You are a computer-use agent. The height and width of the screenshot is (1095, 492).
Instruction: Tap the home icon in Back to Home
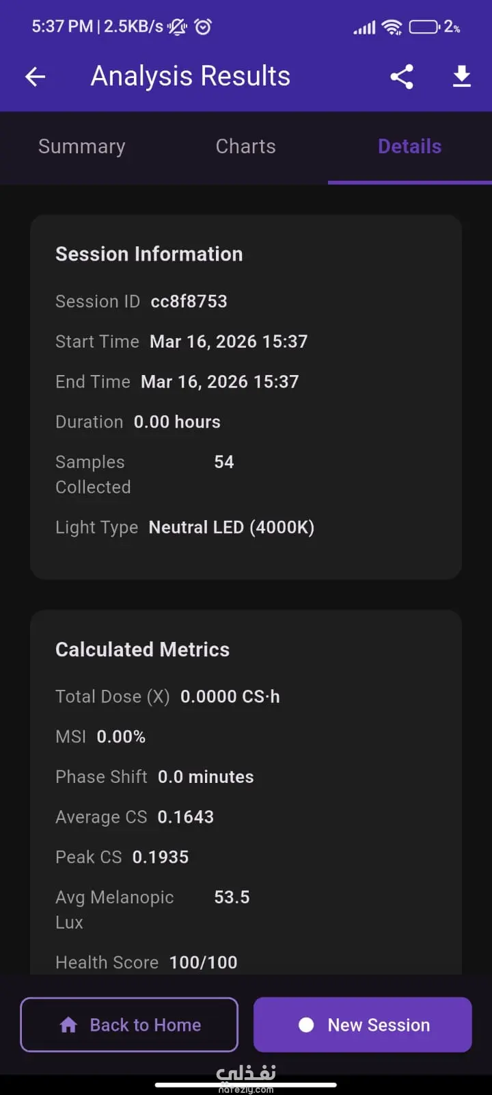pos(68,1025)
